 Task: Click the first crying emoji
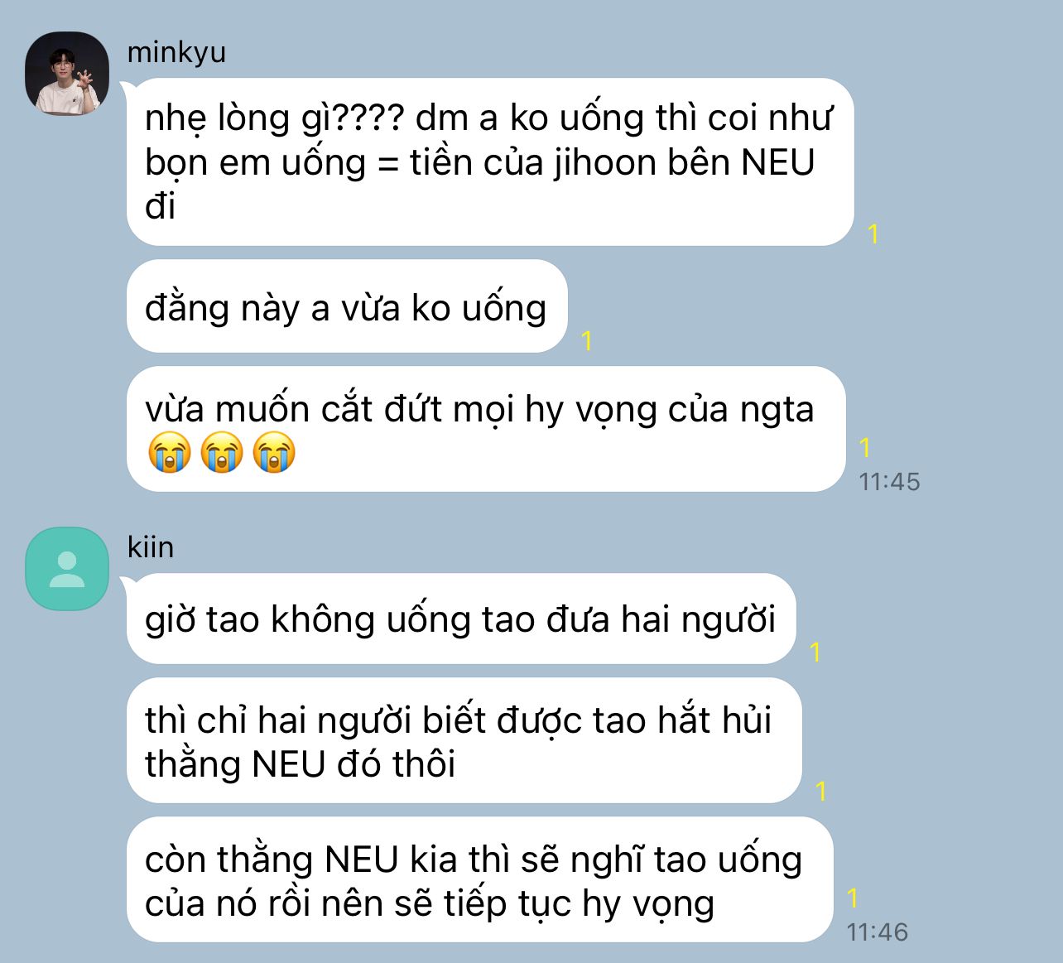tap(170, 453)
